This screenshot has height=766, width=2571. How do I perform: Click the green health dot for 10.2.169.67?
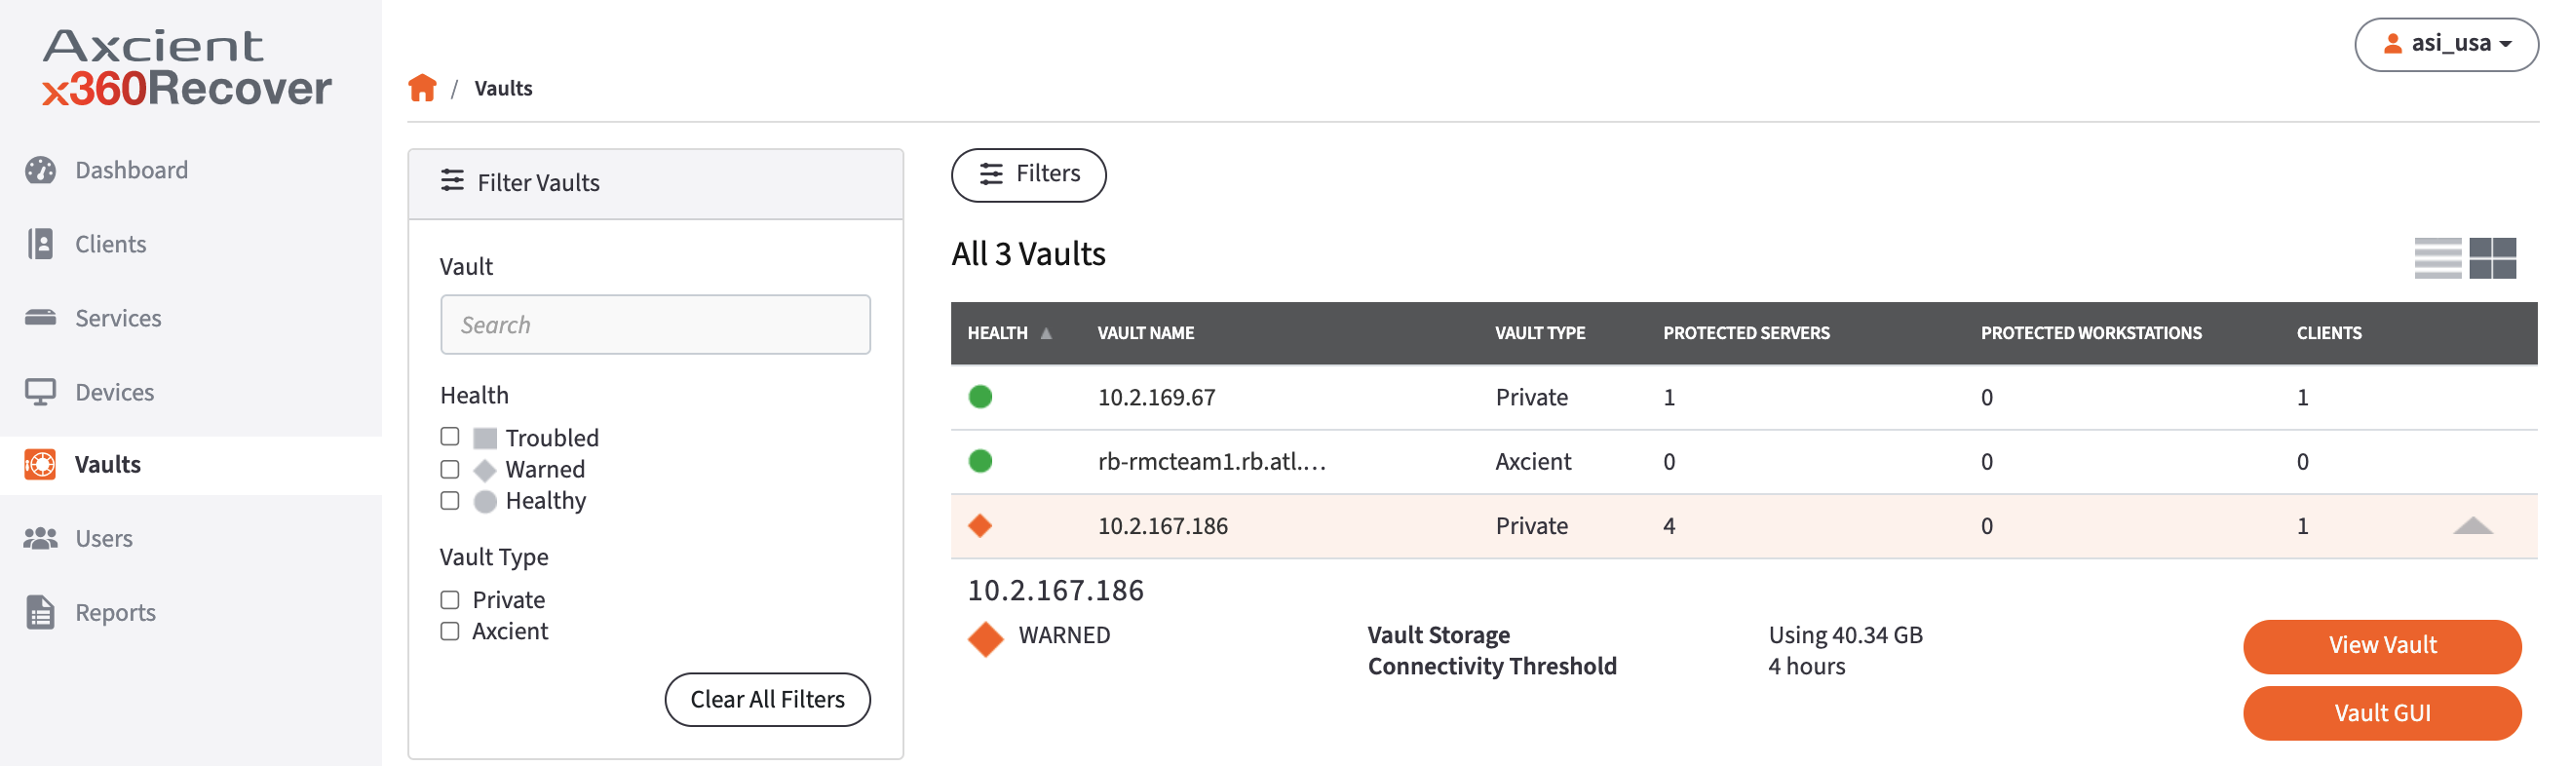click(980, 397)
